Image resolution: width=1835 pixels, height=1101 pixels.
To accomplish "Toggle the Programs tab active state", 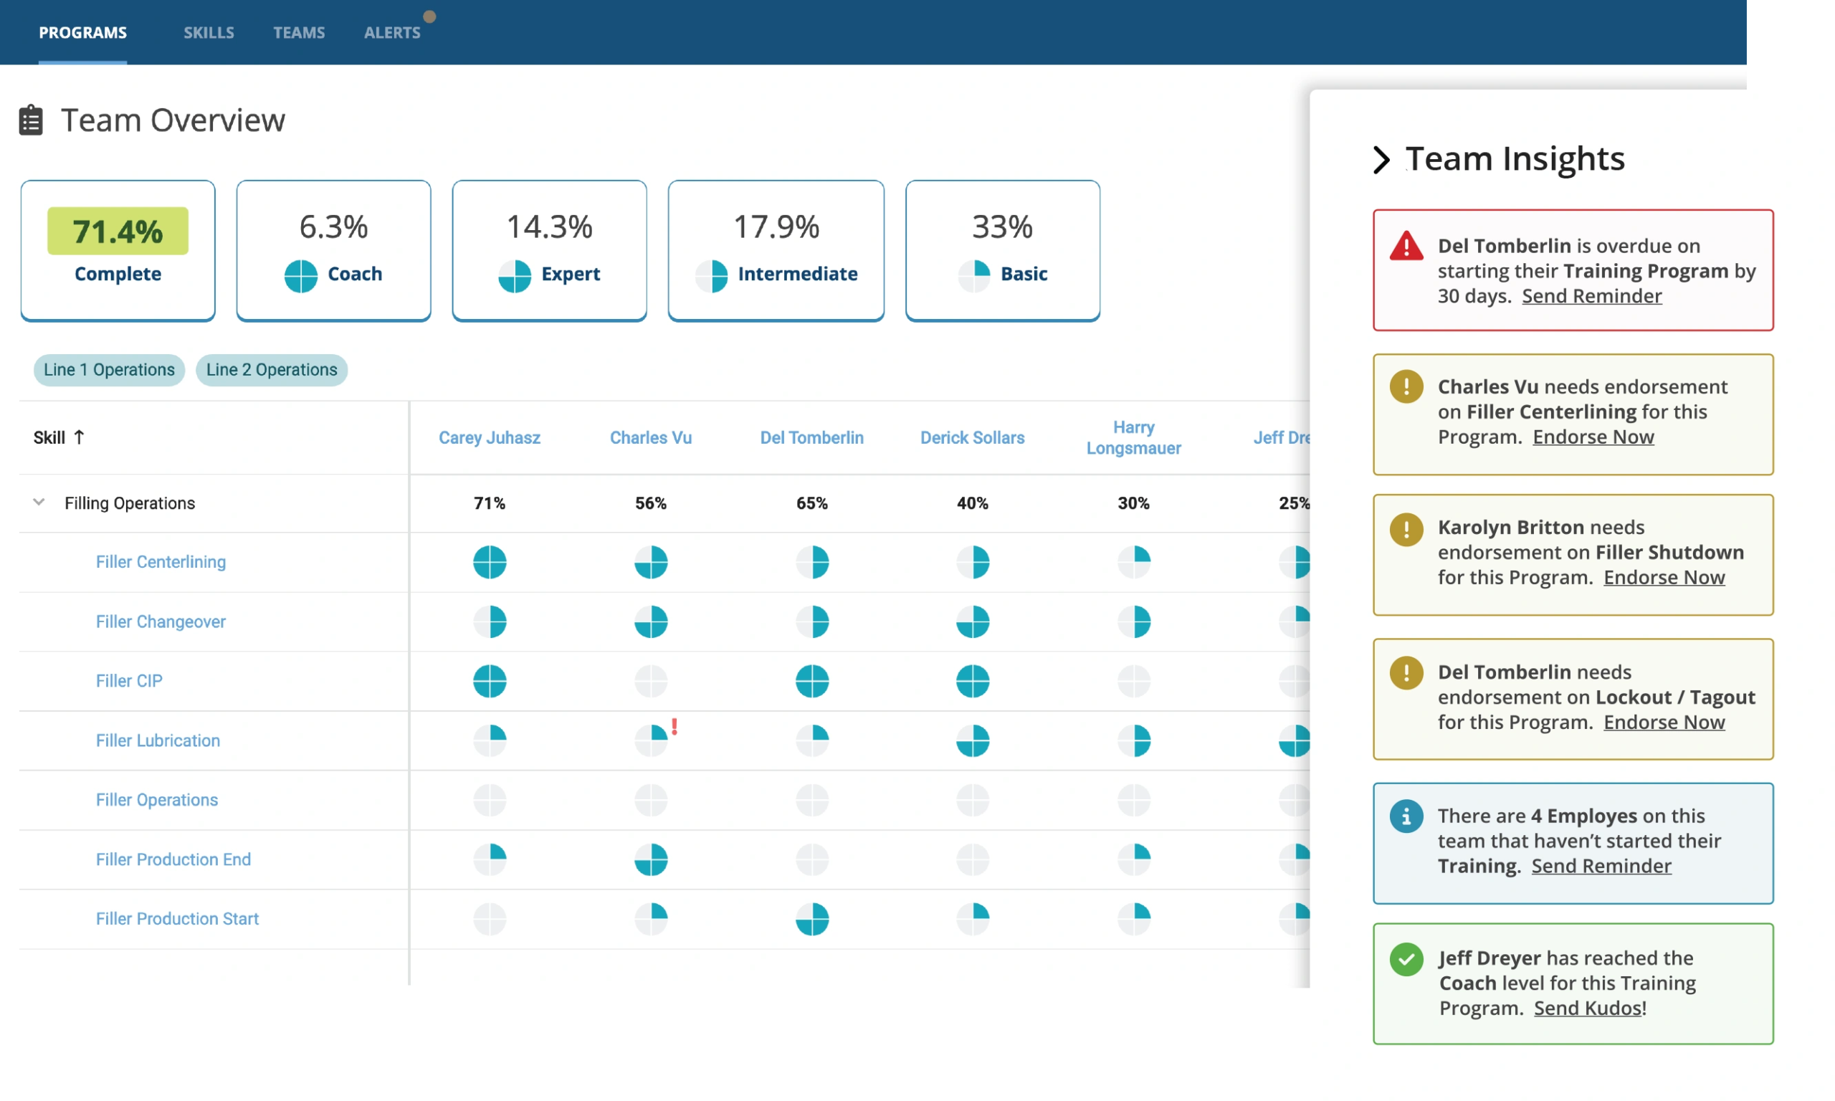I will [x=81, y=32].
